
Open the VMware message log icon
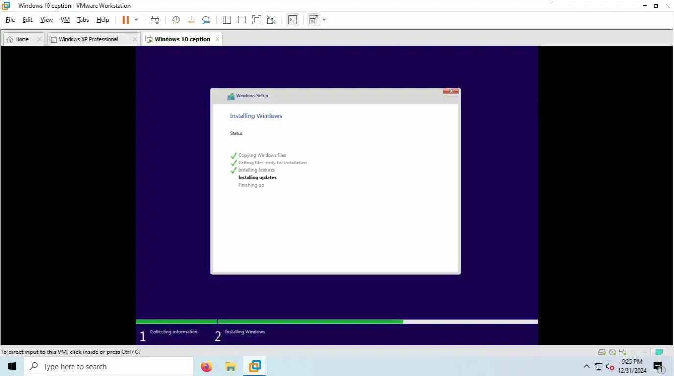tap(659, 352)
